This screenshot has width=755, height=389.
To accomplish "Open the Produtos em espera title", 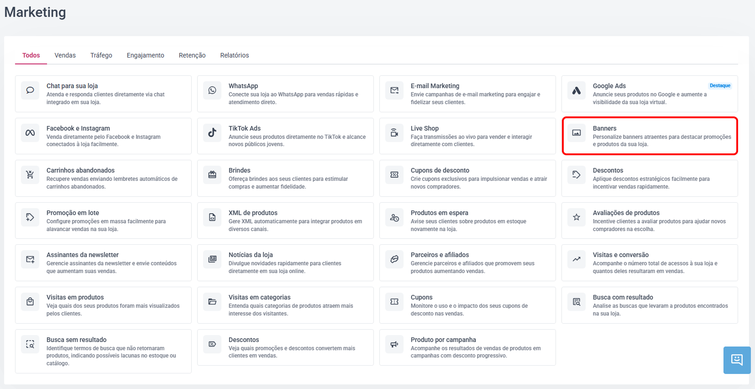I will point(440,213).
